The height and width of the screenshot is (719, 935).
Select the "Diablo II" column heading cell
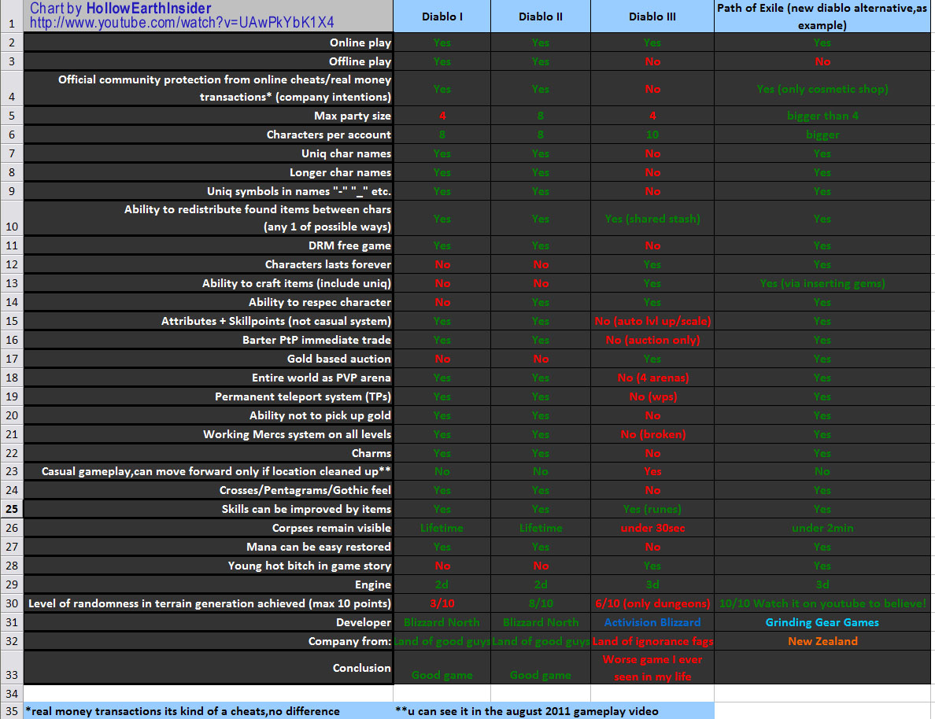coord(540,16)
